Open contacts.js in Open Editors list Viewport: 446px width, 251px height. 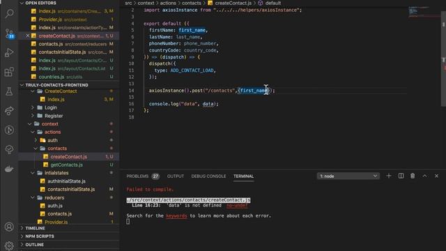click(69, 44)
